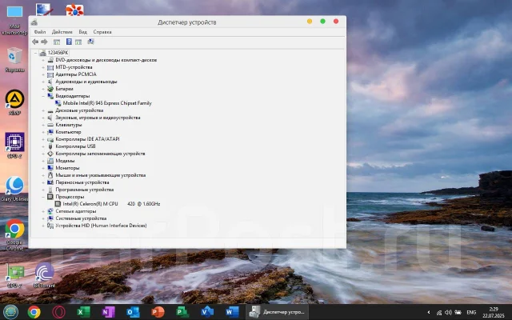Collapse the 123456PK root node
This screenshot has width=512, height=320.
(x=35, y=53)
